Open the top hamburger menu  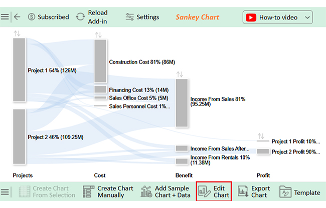click(5, 17)
